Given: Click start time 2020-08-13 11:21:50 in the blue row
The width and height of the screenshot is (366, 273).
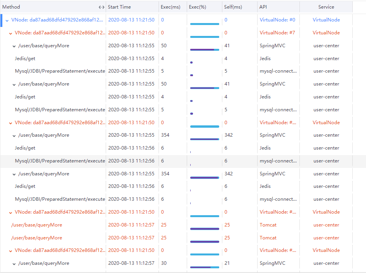Looking at the screenshot, I should coord(131,20).
